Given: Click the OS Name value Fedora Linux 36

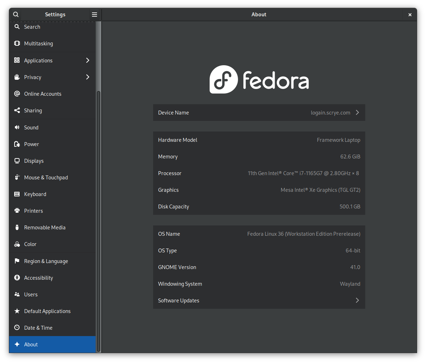Looking at the screenshot, I should click(x=304, y=234).
